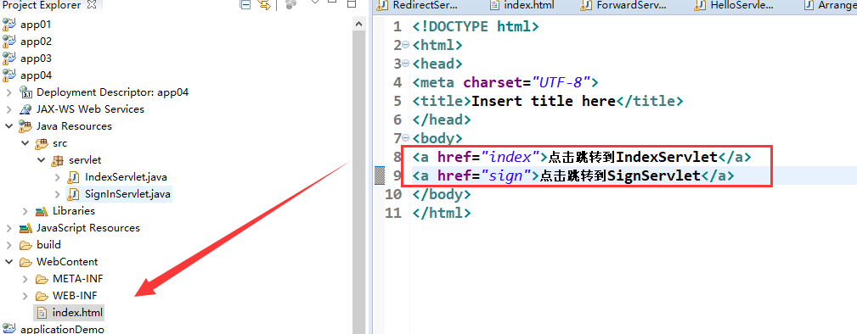
Task: Click the closing </head> tag on line 6
Action: click(441, 120)
